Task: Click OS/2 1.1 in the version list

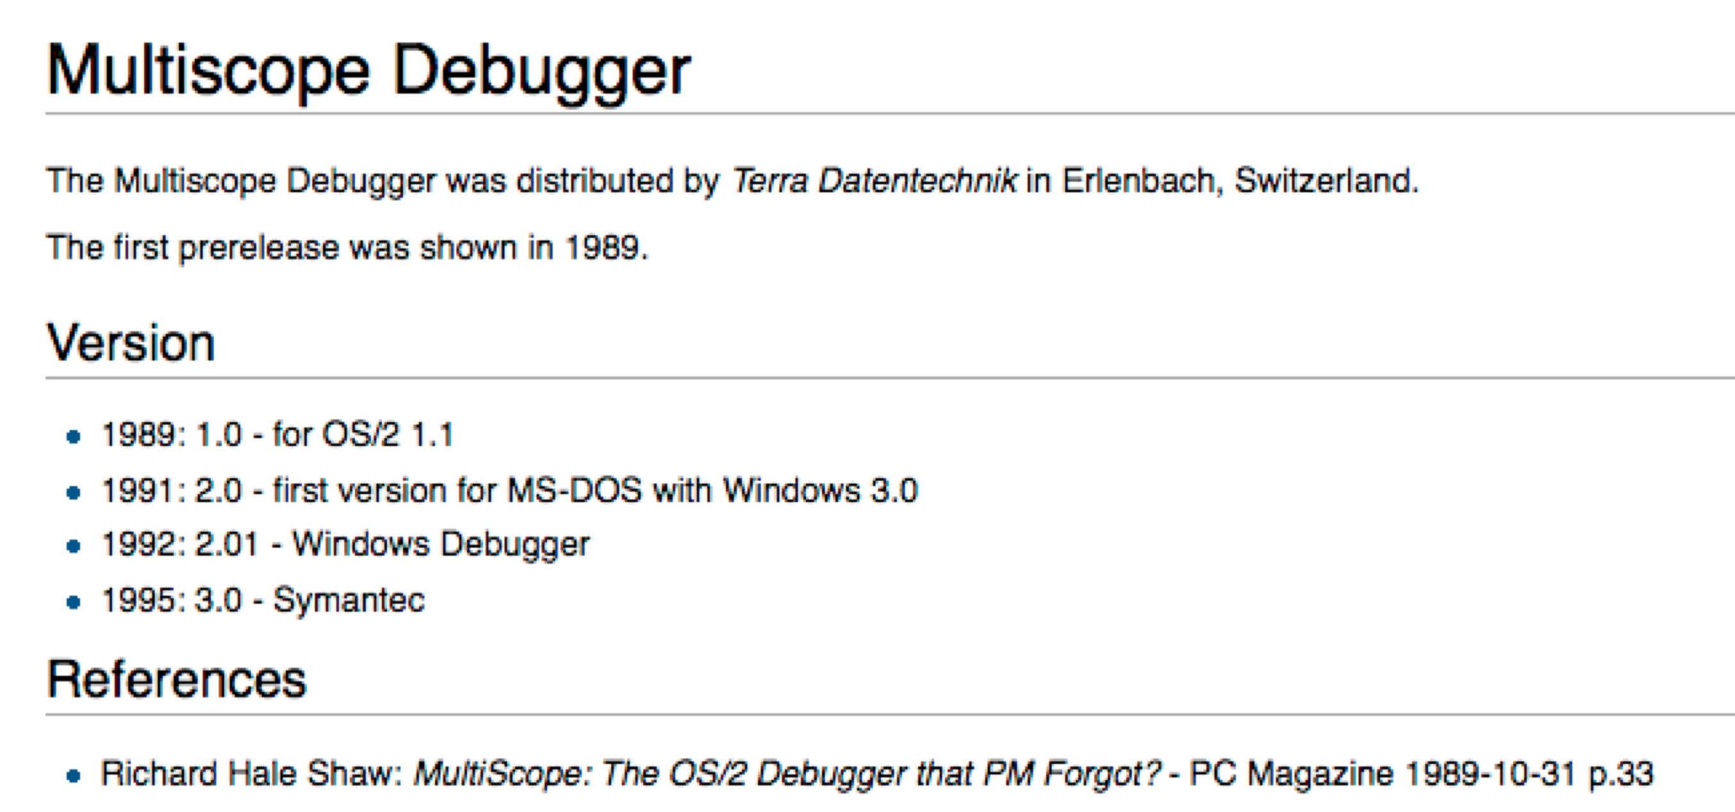Action: point(388,434)
